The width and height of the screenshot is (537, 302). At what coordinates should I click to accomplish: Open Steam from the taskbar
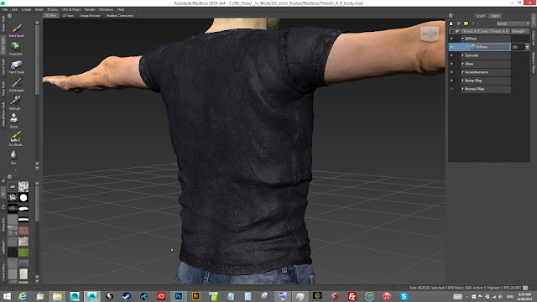pyautogui.click(x=127, y=296)
